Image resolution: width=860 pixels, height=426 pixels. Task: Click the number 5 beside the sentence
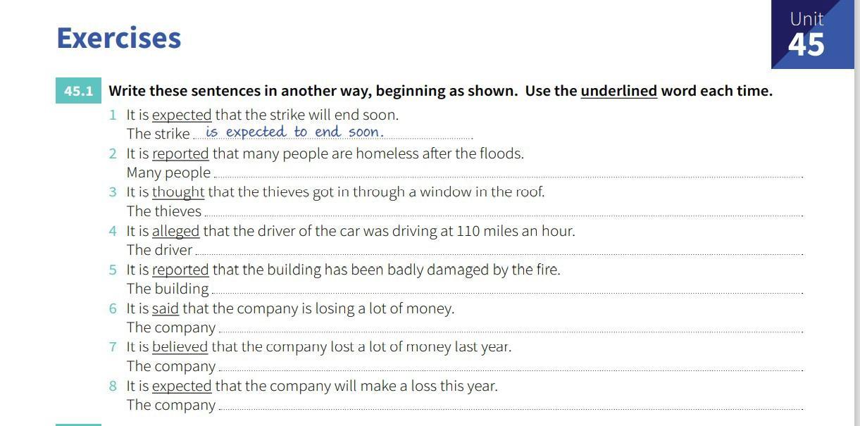pos(113,270)
